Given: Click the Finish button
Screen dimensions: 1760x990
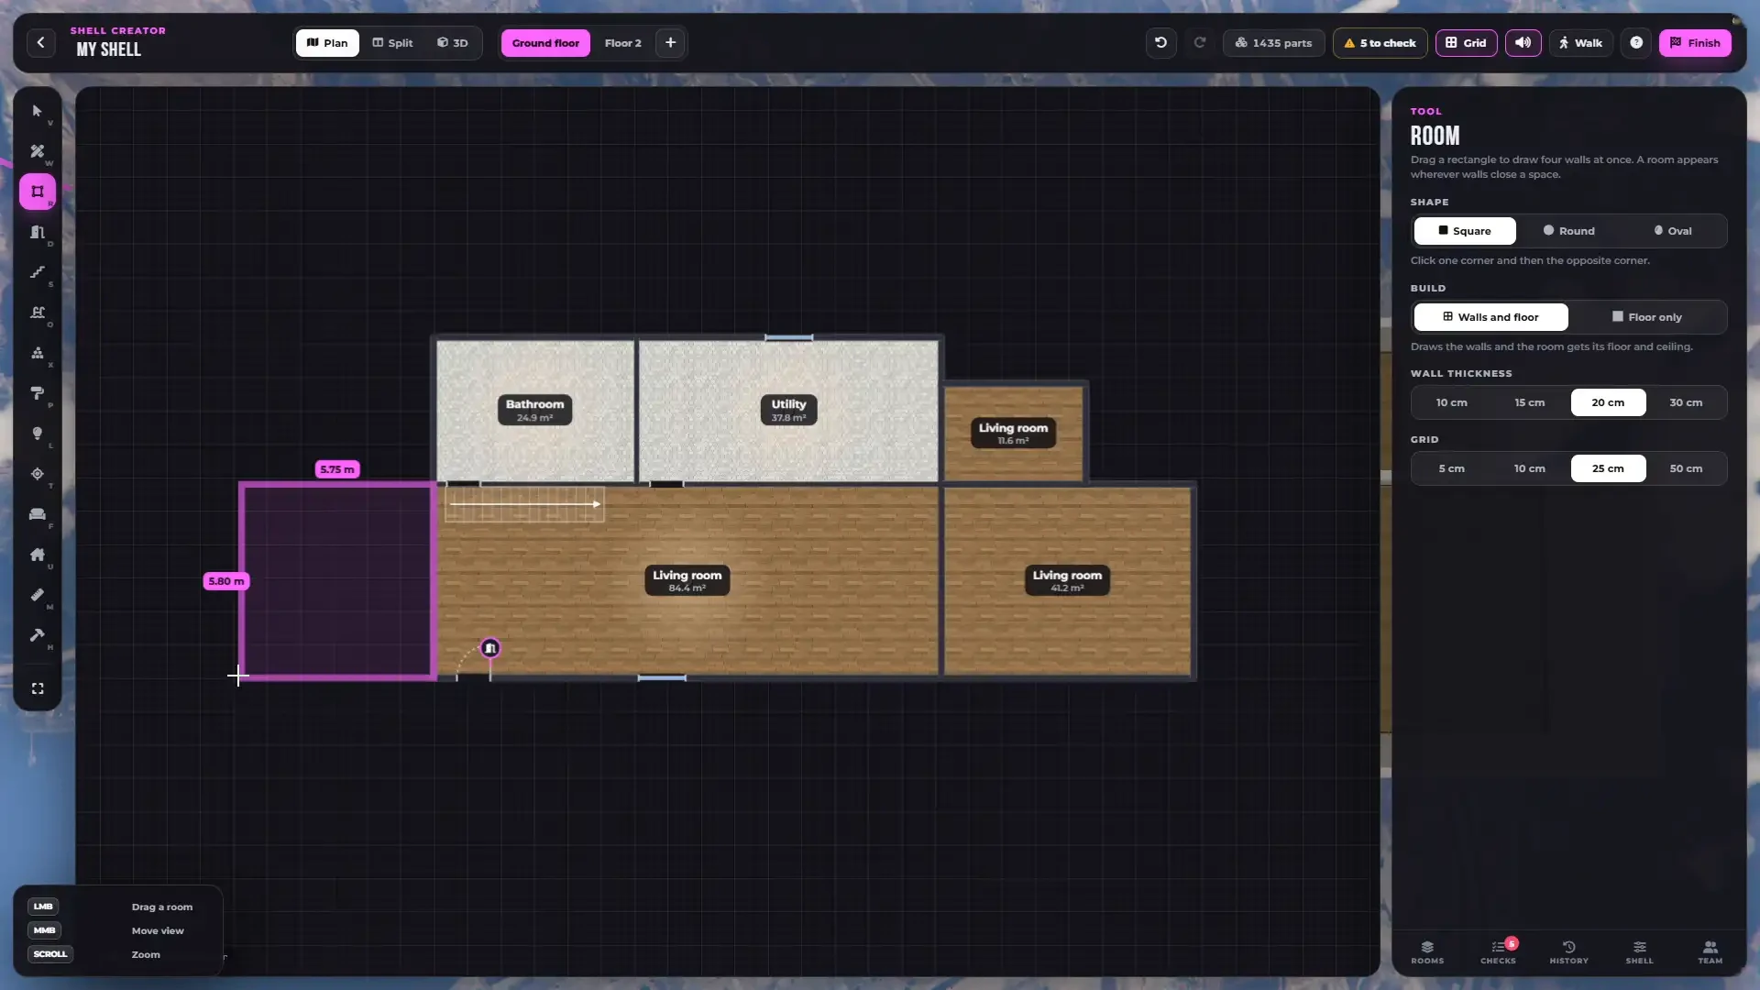Looking at the screenshot, I should click(1695, 43).
